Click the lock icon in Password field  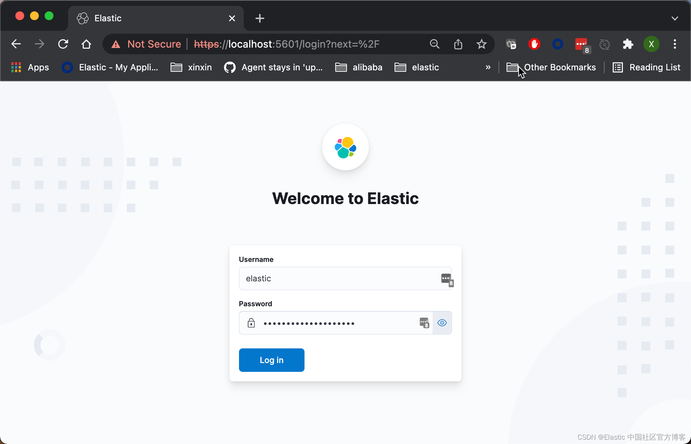(x=251, y=323)
